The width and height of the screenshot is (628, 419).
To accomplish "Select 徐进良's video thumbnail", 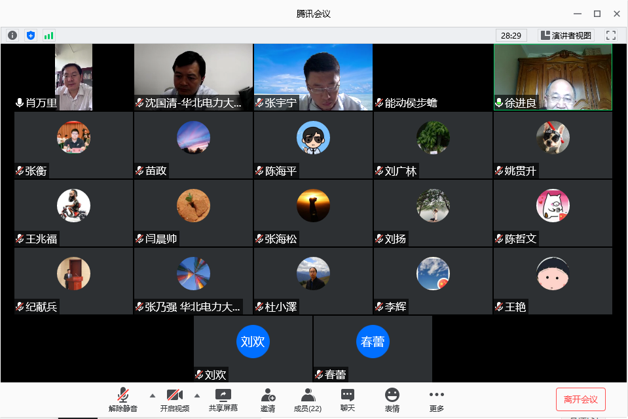I will pos(553,77).
